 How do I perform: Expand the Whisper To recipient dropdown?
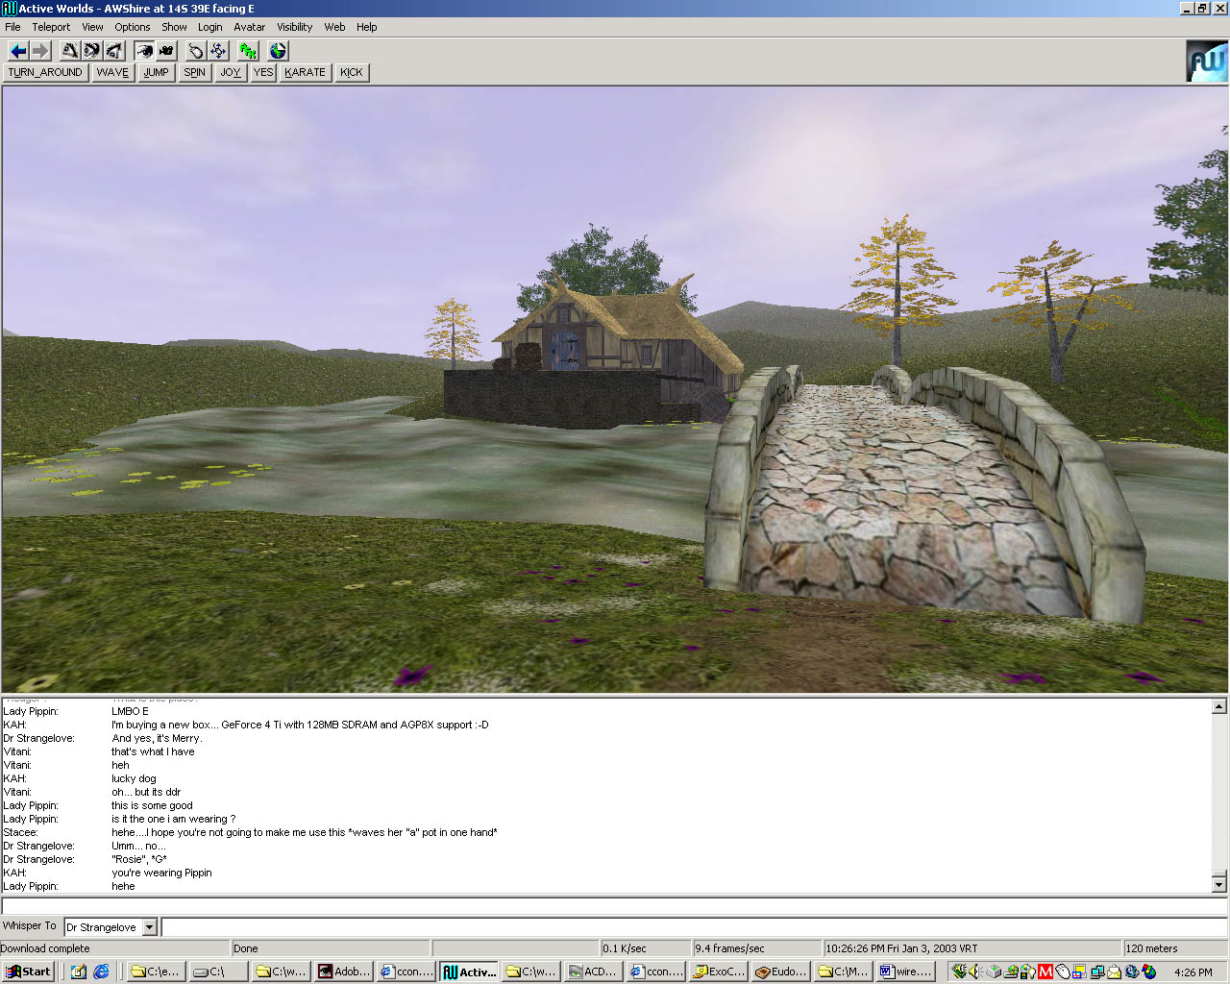click(149, 927)
